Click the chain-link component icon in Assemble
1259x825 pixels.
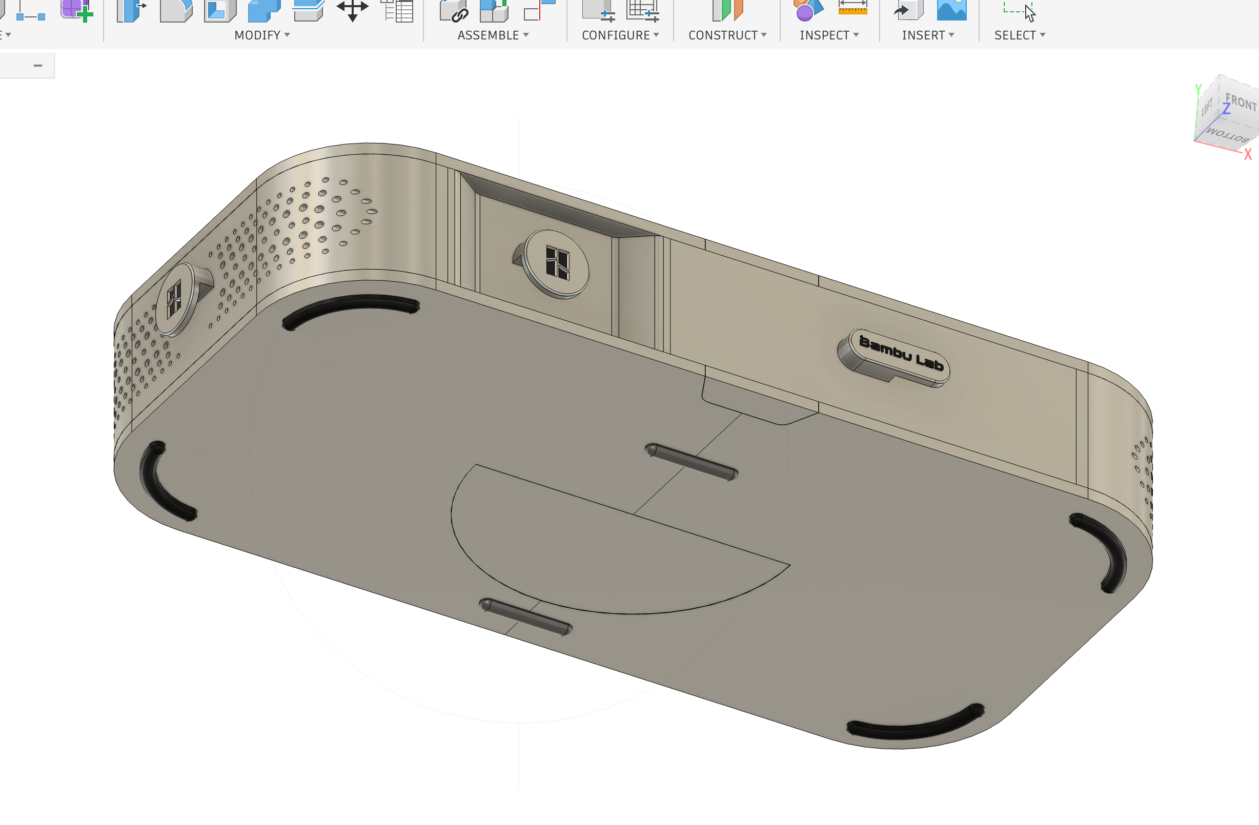(x=454, y=11)
